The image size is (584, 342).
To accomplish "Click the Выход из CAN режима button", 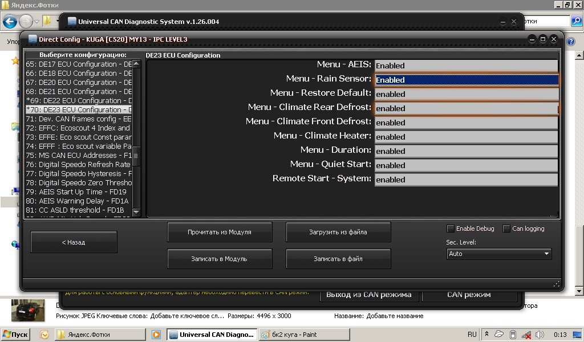I will point(369,294).
